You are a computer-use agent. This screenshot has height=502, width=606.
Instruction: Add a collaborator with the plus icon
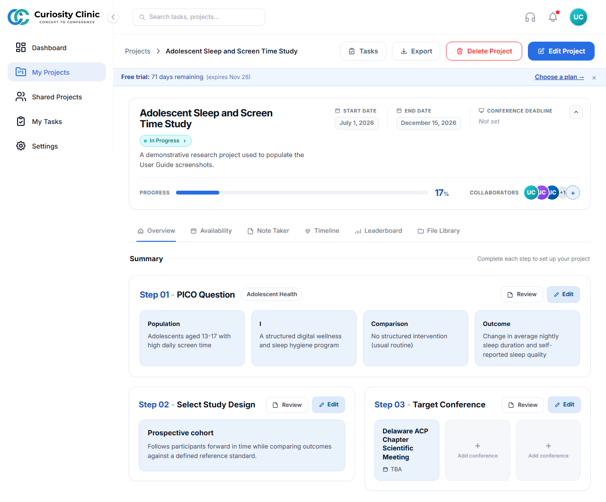pos(573,193)
